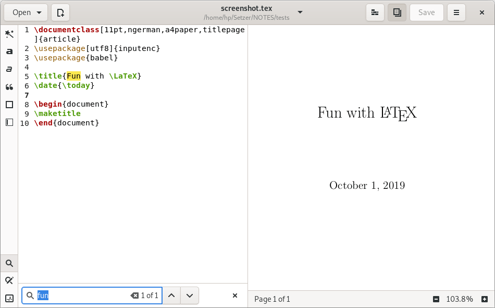Toggle the search magnifier in the left sidebar
Screen dimensions: 495x308
pos(9,263)
